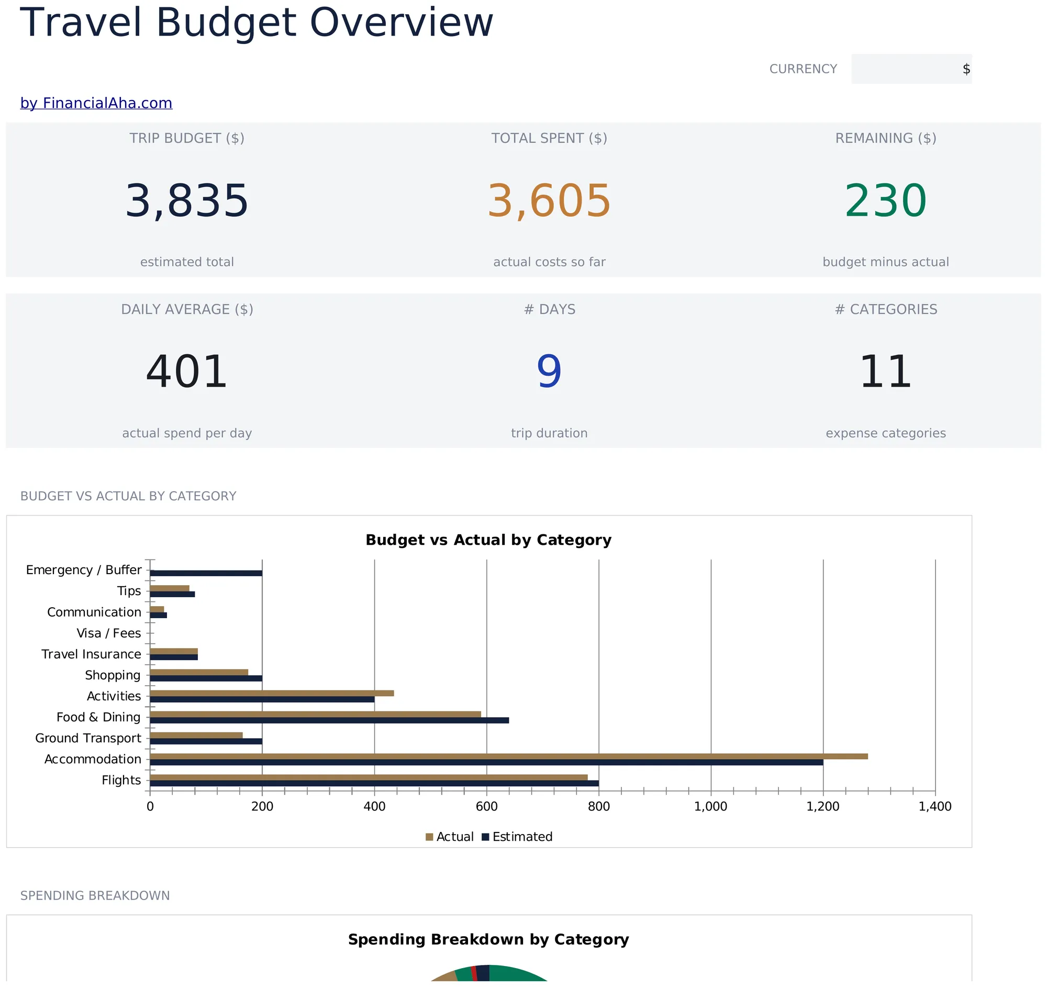This screenshot has width=1047, height=987.
Task: Select the Emergency / Buffer estimated bar
Action: [x=206, y=574]
